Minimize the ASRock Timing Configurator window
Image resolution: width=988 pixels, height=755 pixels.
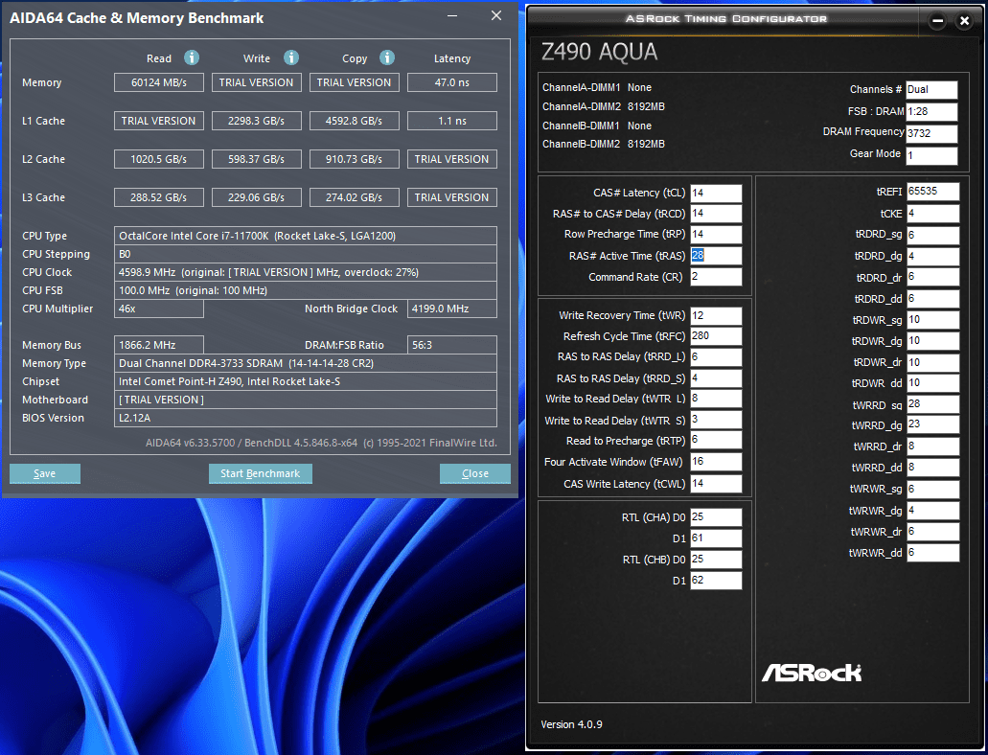point(937,21)
